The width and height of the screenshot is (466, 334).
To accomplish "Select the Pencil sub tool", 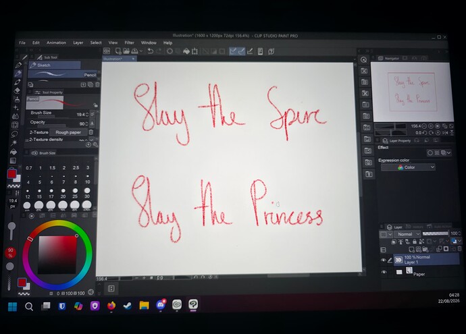I will click(x=63, y=74).
